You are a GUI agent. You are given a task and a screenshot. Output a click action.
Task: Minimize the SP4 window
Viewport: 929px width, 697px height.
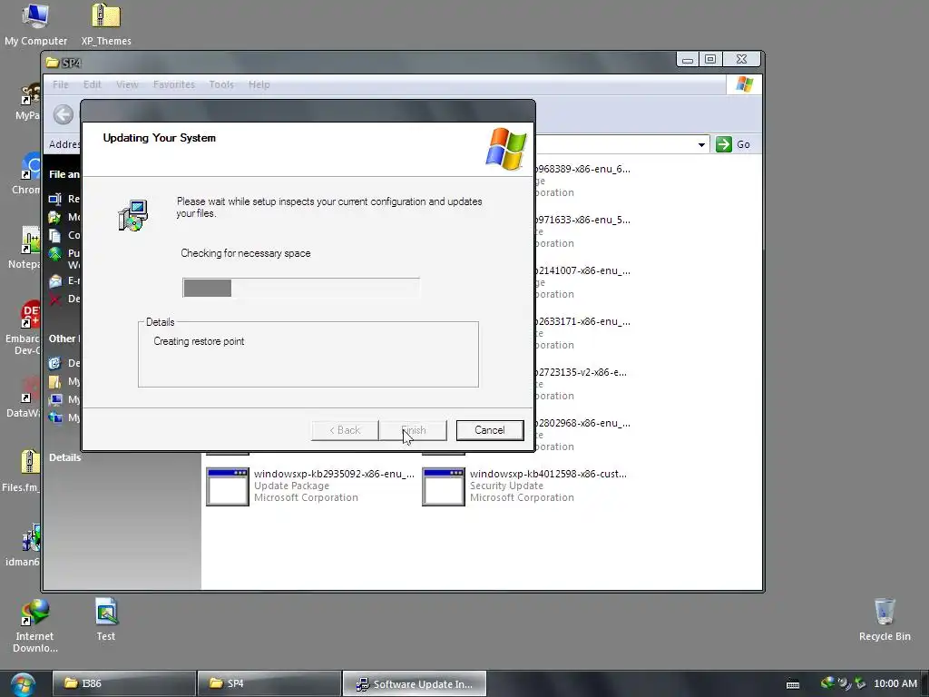tap(688, 59)
